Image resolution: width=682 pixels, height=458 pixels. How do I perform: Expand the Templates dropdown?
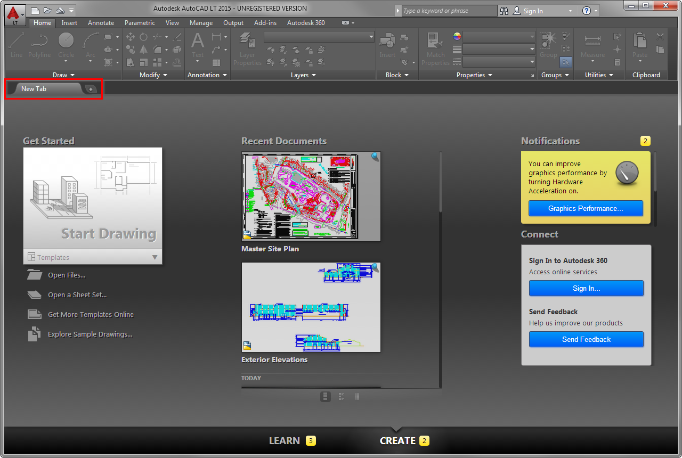pos(155,257)
